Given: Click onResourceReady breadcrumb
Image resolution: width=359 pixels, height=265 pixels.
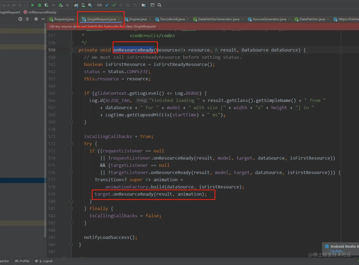Looking at the screenshot, I should 42,12.
